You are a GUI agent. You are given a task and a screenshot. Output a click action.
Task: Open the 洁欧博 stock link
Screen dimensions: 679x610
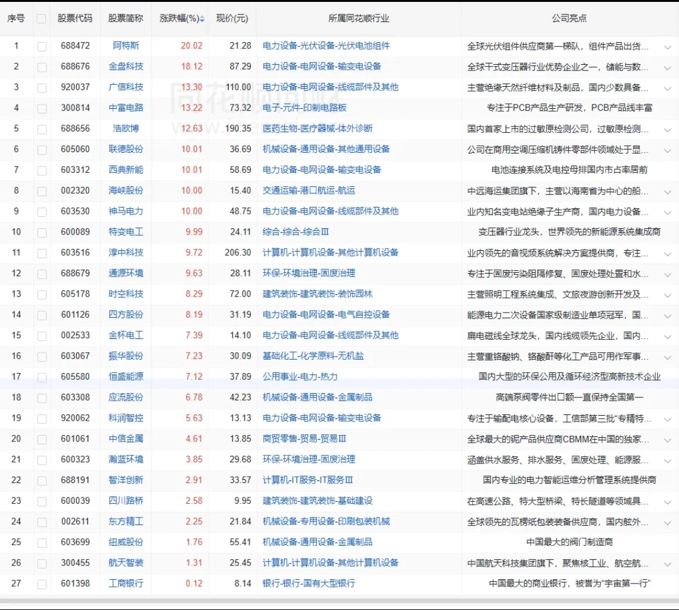(x=126, y=128)
